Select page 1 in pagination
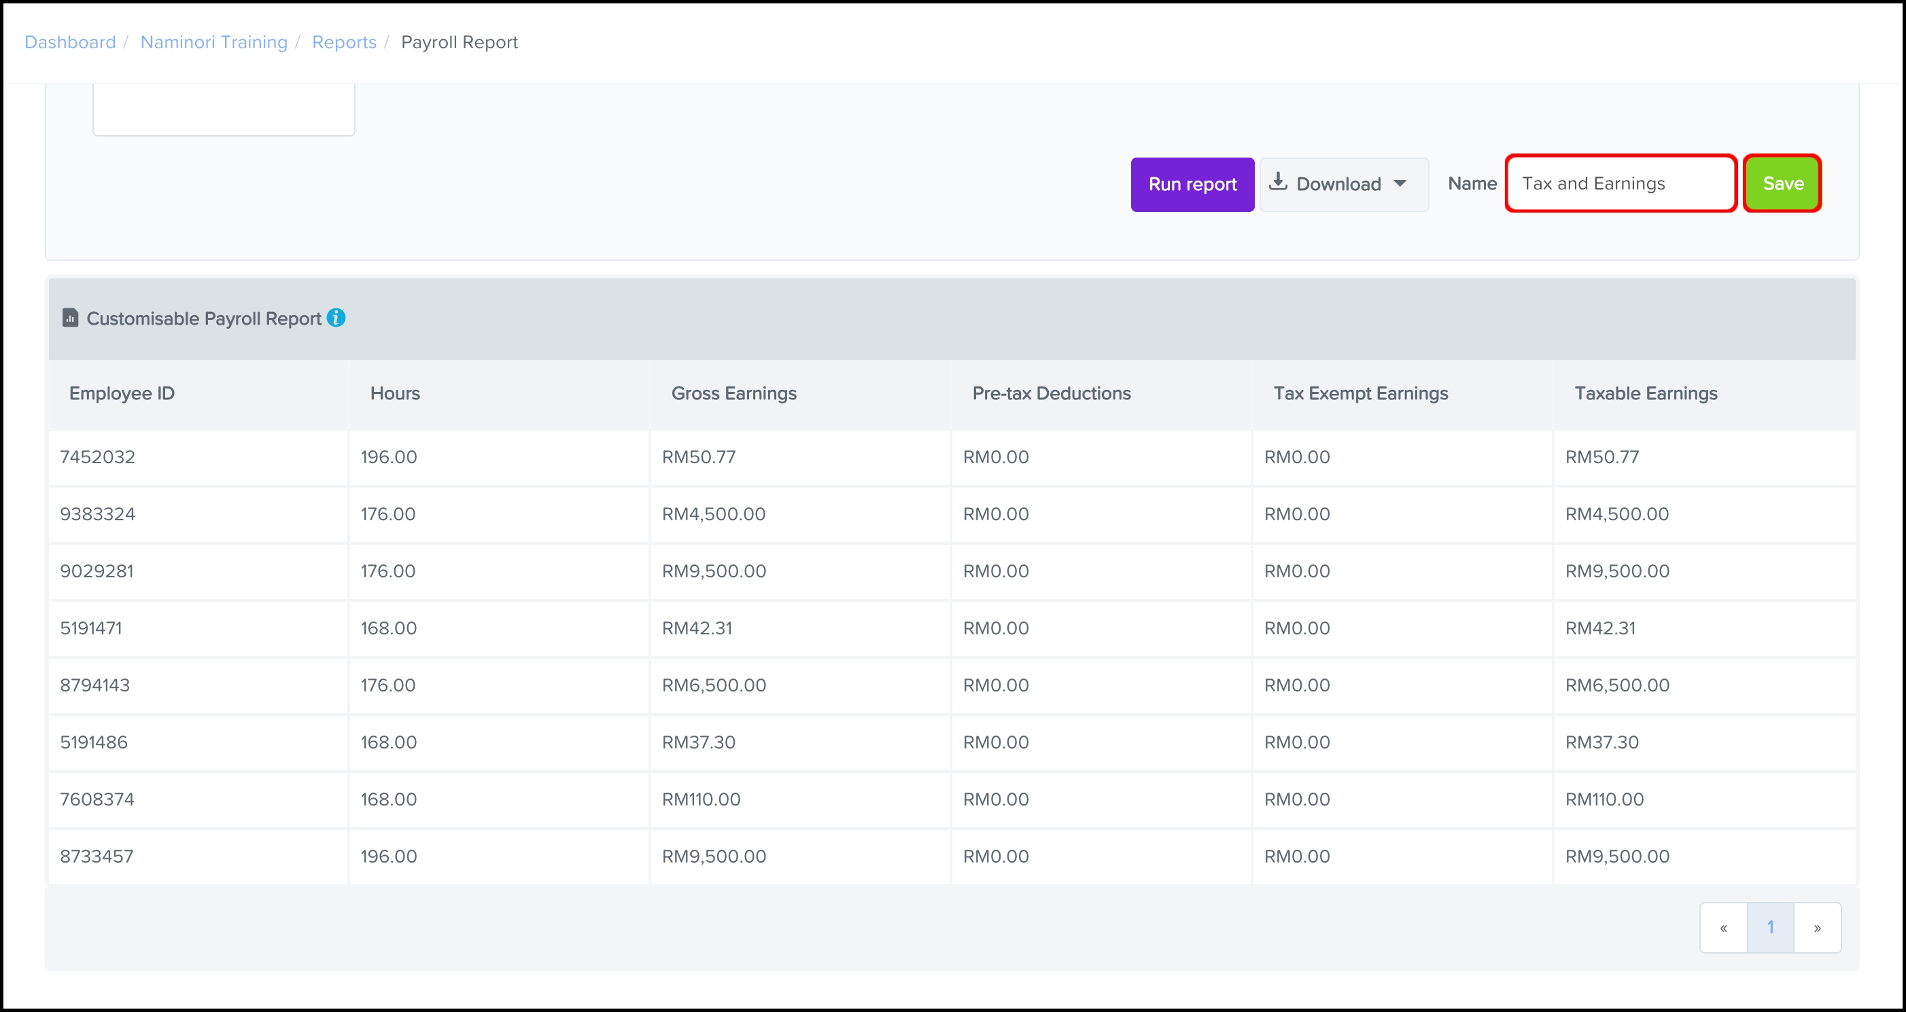1906x1012 pixels. click(x=1770, y=928)
